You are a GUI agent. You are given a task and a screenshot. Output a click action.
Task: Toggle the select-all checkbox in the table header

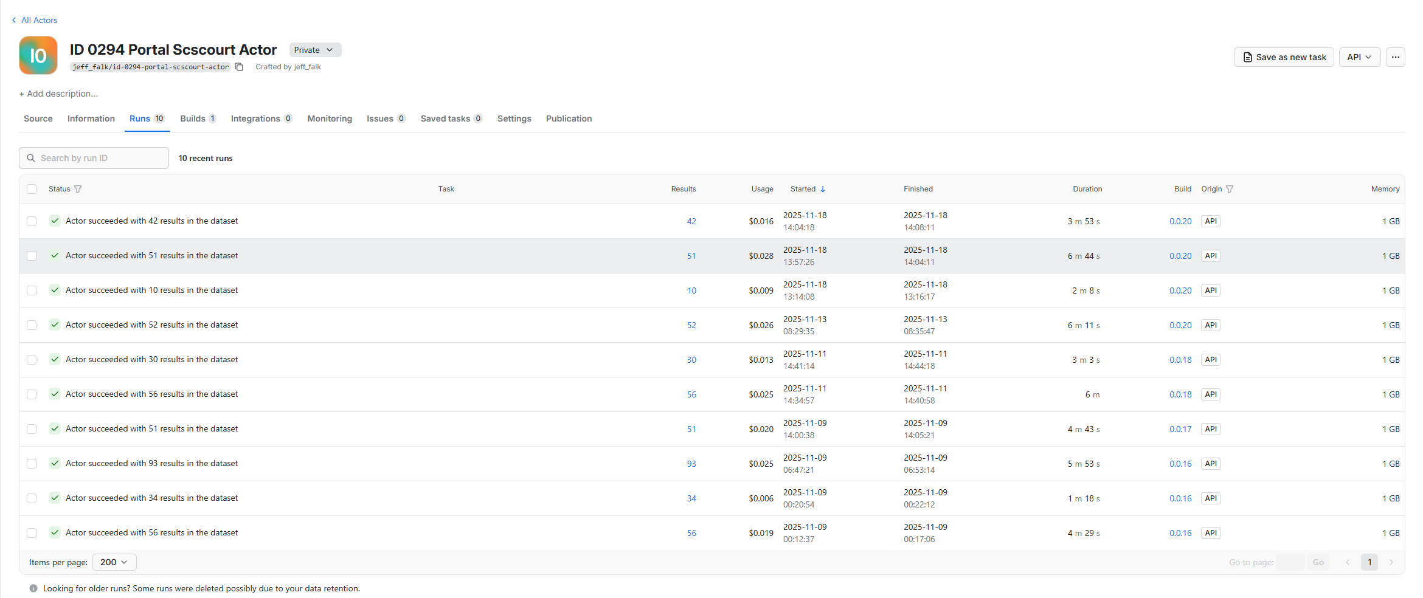coord(31,189)
